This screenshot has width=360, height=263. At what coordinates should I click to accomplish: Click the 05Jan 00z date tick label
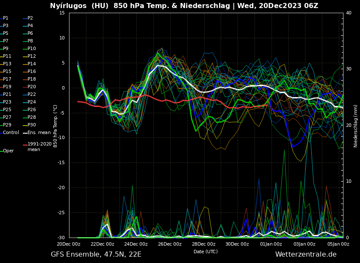point(338,244)
